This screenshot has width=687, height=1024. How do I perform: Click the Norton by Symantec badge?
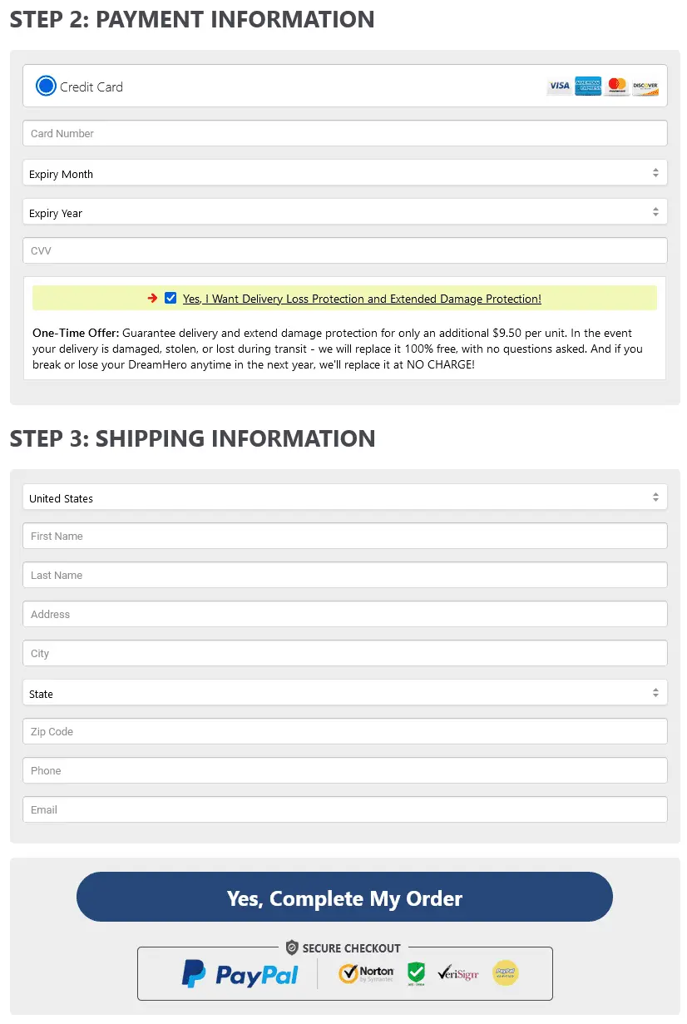[x=366, y=973]
